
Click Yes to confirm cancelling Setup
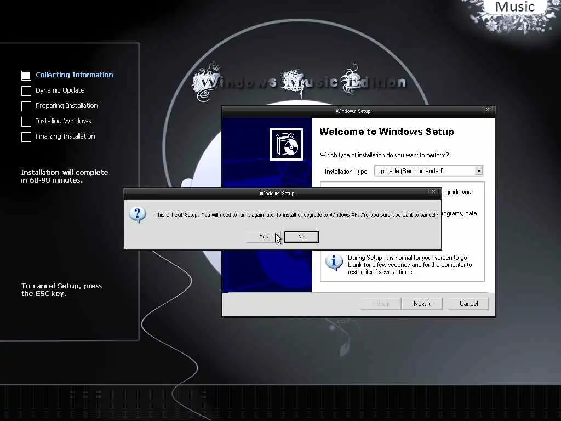(x=264, y=237)
